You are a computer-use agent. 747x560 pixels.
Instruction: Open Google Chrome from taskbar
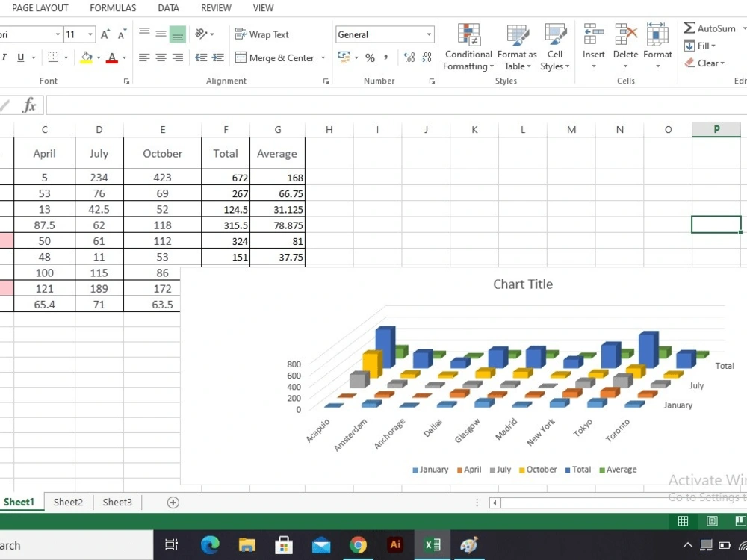point(358,545)
